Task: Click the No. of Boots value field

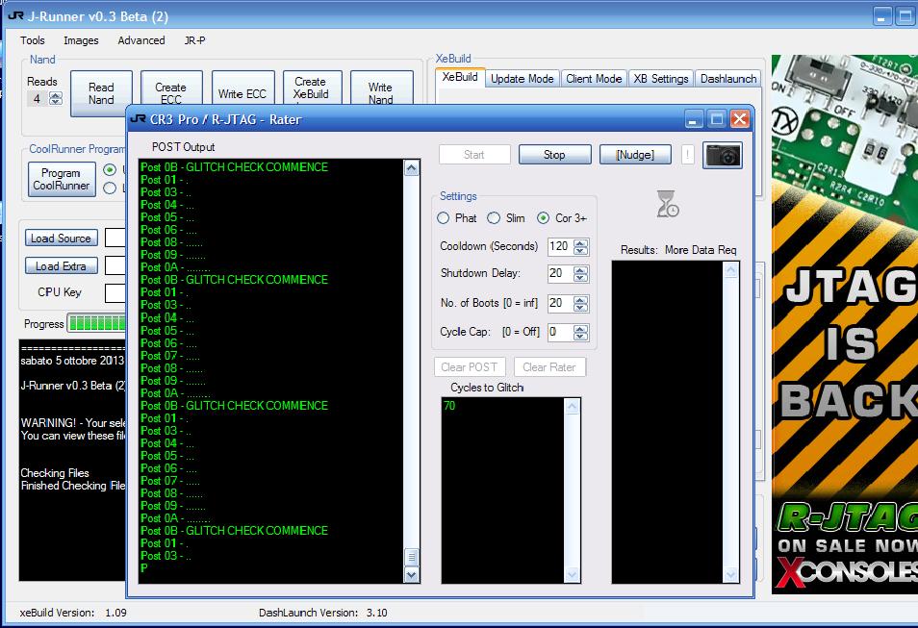Action: click(560, 303)
